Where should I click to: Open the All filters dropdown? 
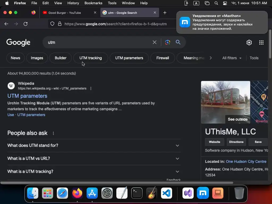coord(232,58)
